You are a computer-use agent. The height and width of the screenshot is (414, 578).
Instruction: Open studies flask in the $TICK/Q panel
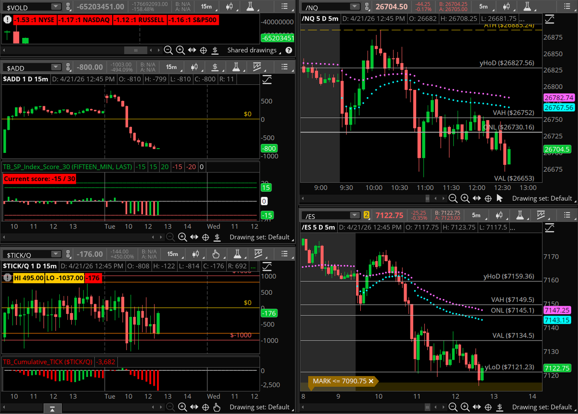(237, 254)
